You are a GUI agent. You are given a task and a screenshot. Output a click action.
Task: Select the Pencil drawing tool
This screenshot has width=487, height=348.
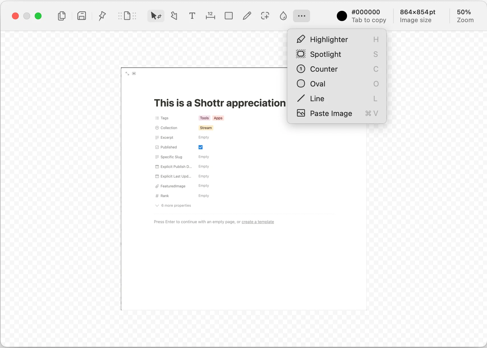(x=246, y=16)
